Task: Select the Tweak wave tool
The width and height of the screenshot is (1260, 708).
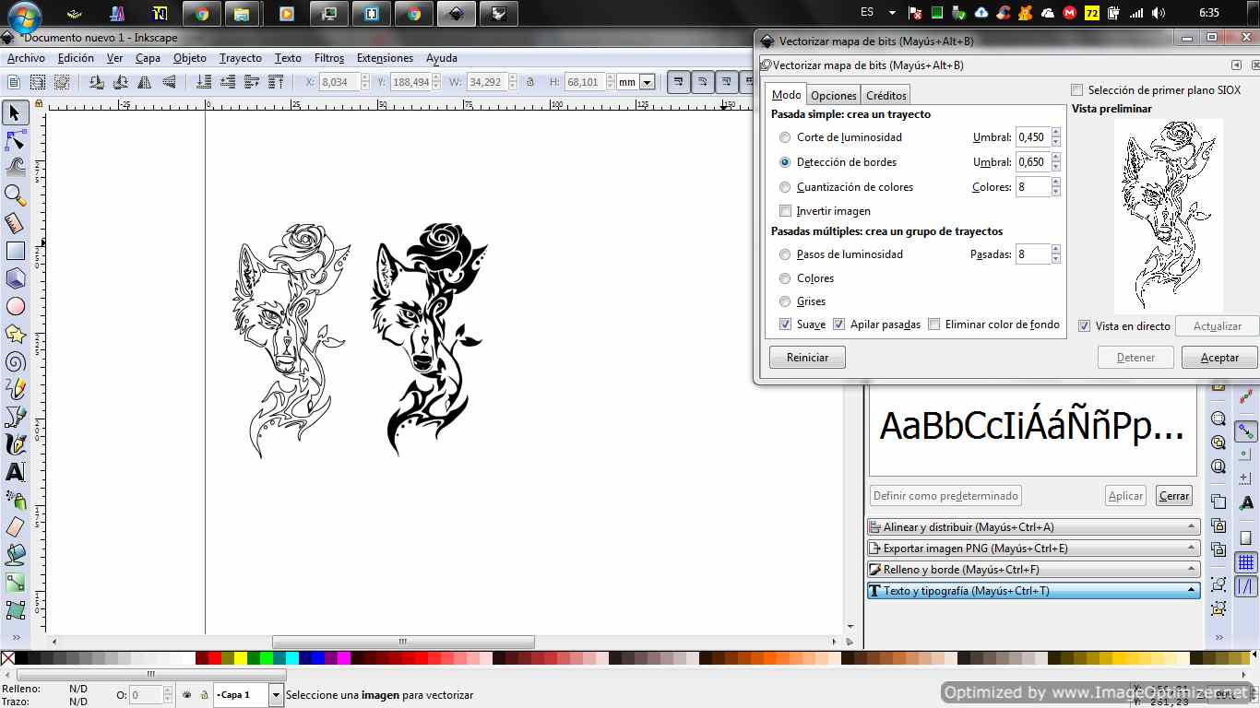Action: coord(15,168)
